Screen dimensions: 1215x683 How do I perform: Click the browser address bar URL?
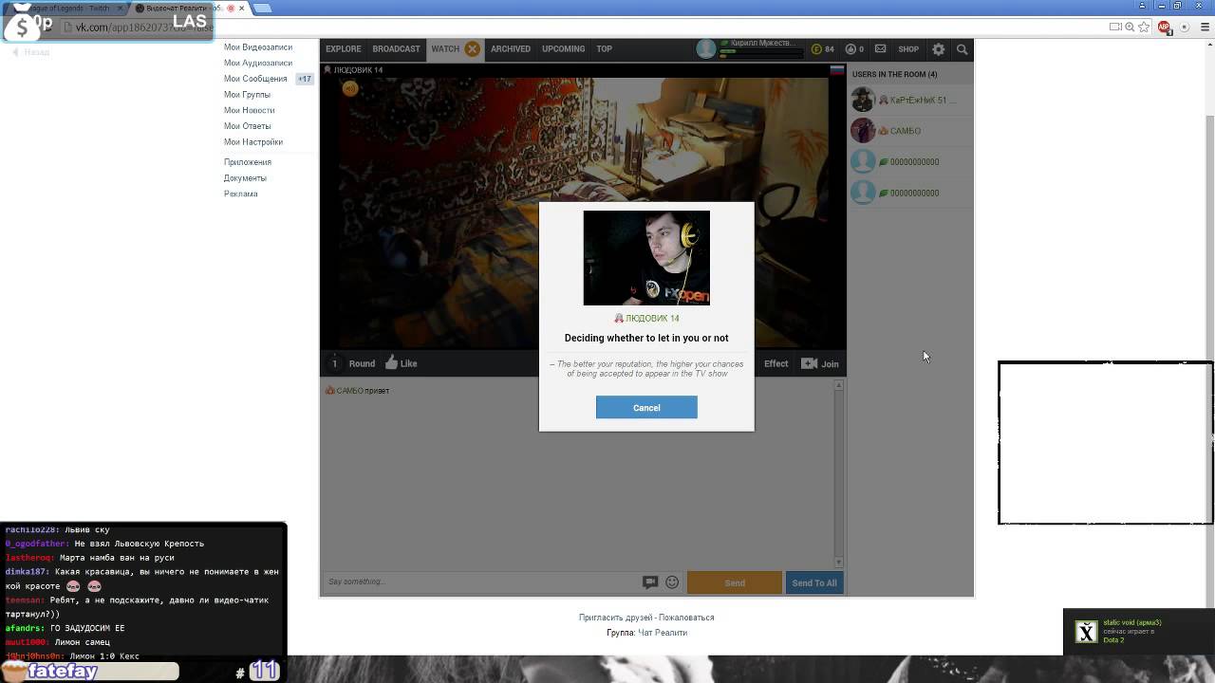(143, 27)
